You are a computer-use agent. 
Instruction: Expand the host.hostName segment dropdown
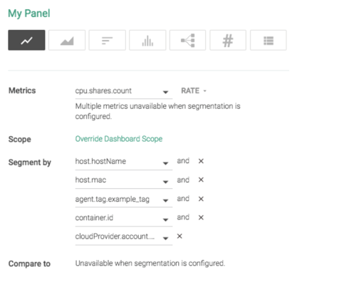pyautogui.click(x=124, y=162)
